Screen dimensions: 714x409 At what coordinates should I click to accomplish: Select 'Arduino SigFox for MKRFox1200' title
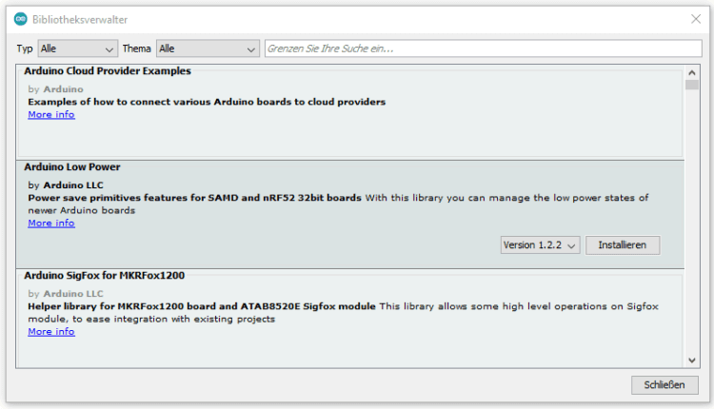click(x=105, y=276)
